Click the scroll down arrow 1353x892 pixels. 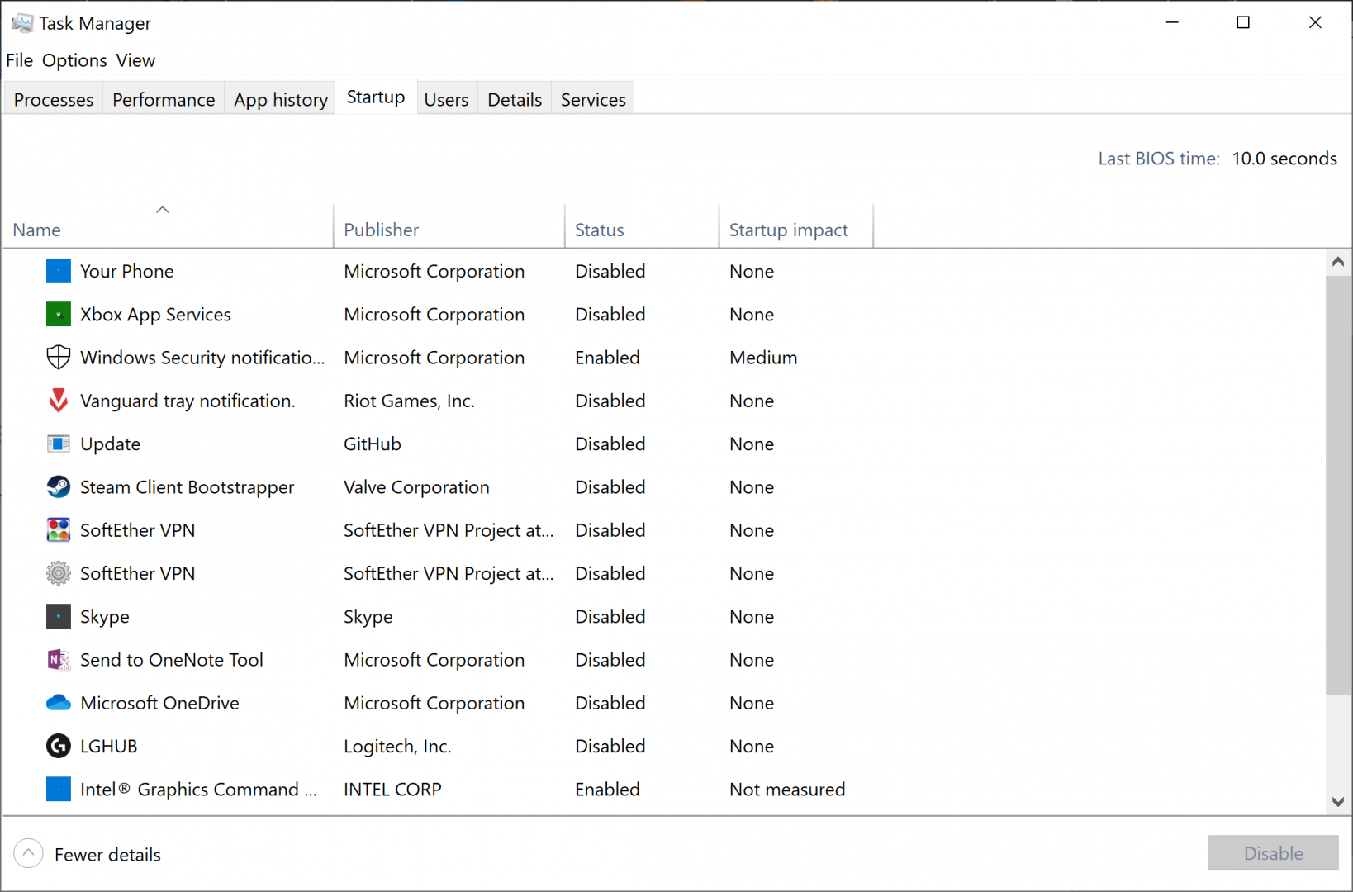1338,801
